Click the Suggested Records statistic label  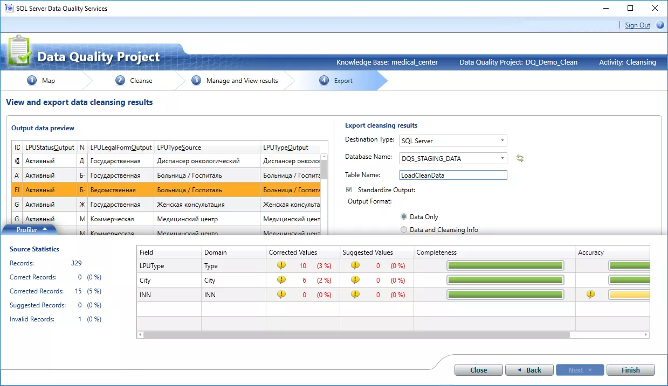coord(38,305)
